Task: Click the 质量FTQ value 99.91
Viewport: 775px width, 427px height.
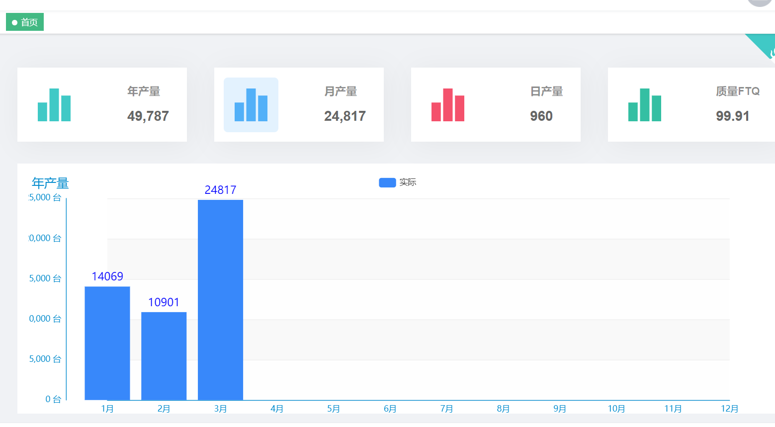Action: tap(733, 116)
